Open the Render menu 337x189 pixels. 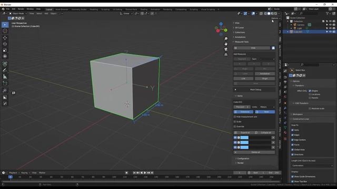click(21, 9)
